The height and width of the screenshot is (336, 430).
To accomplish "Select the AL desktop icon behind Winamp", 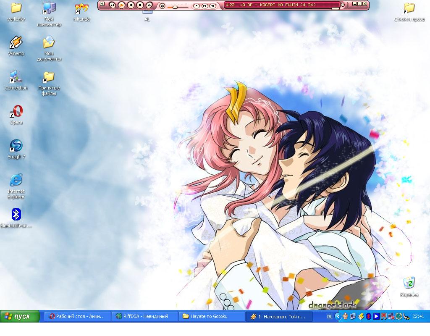I will click(x=147, y=16).
